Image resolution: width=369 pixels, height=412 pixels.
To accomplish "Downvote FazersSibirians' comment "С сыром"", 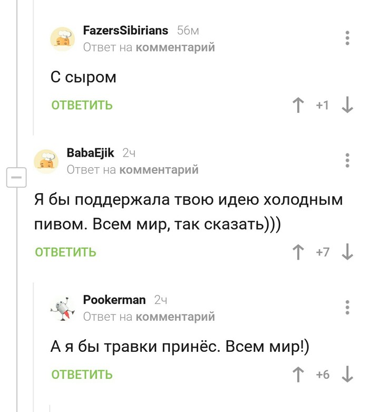I will tap(347, 106).
